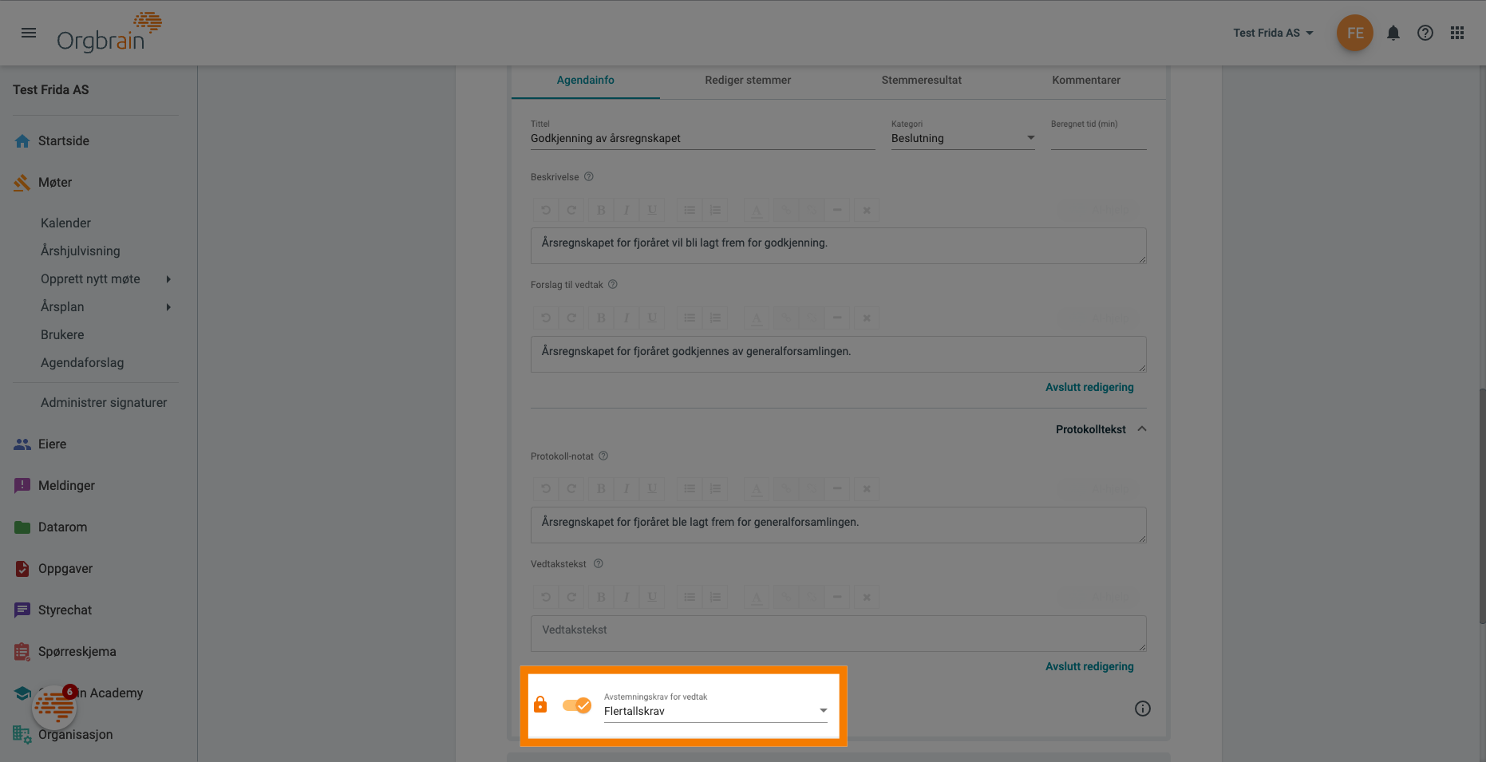
Task: Click the Beregnet tid (min) field
Action: [x=1098, y=138]
